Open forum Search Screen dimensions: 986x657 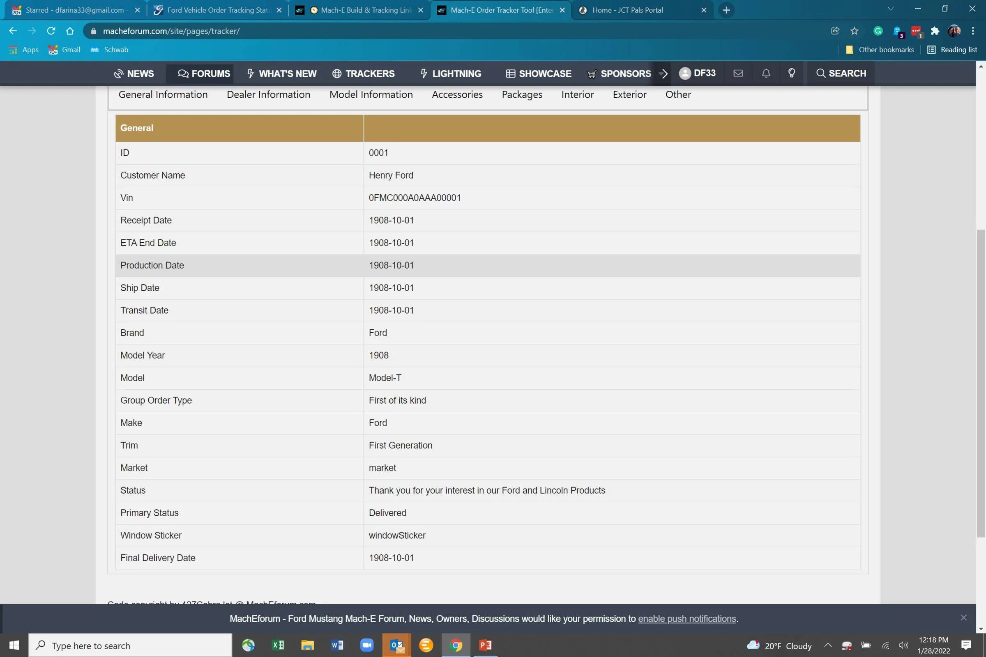[841, 74]
